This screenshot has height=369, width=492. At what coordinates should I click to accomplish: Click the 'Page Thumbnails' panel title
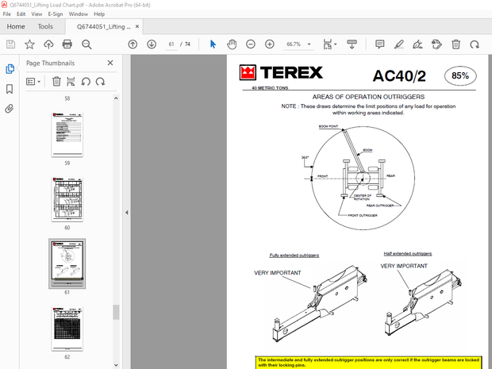pos(51,63)
